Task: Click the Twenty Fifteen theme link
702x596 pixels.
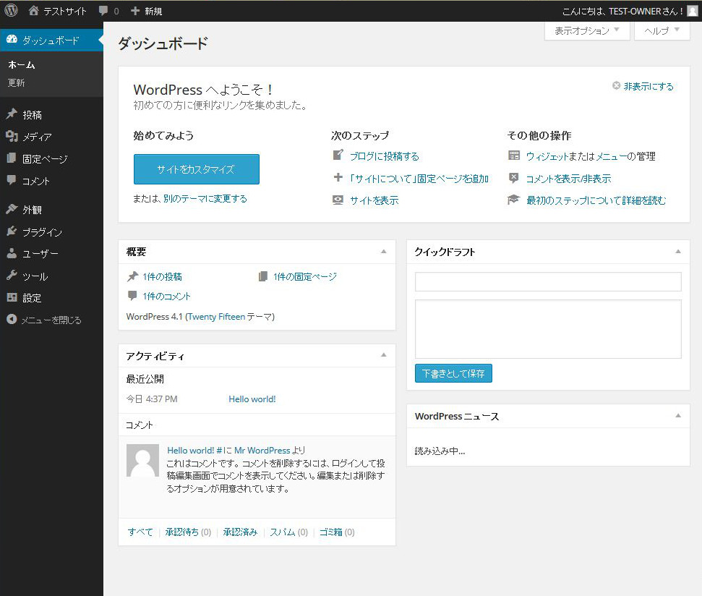Action: [216, 317]
